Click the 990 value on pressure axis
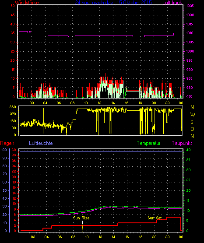Screen dimensions: 204x243 190,70
